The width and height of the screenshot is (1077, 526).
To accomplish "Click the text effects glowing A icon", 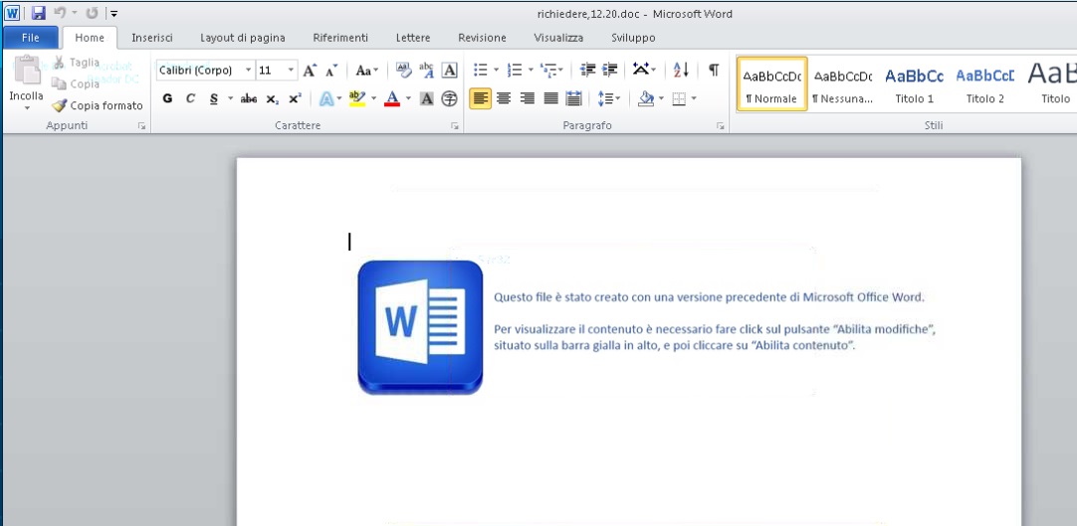I will tap(326, 98).
